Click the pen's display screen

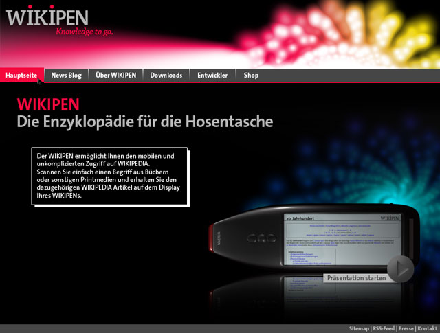[x=343, y=240]
